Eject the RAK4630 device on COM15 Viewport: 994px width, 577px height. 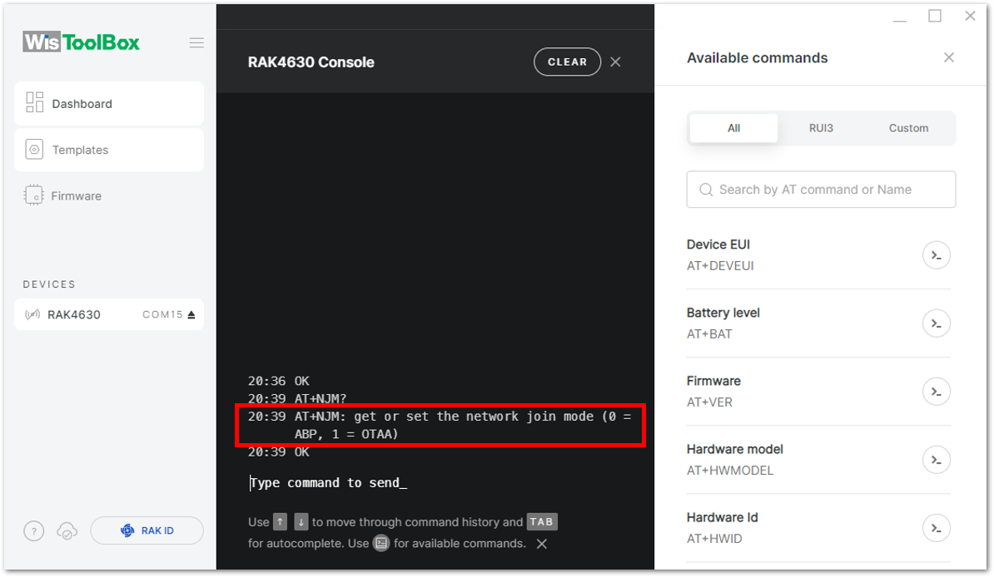[x=191, y=315]
